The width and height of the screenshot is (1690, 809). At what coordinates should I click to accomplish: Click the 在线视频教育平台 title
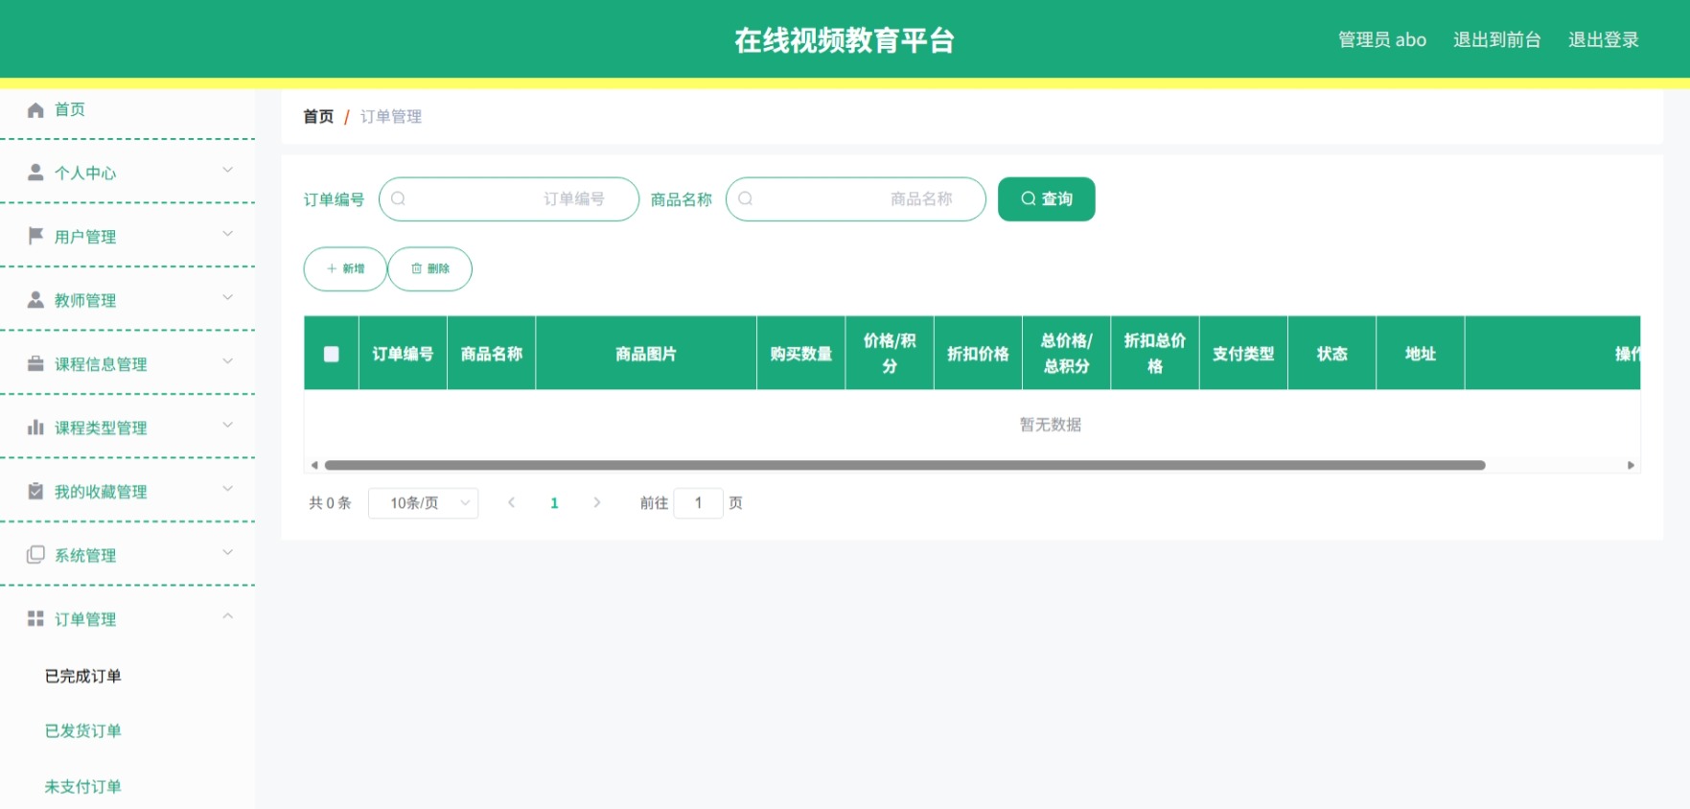tap(845, 40)
